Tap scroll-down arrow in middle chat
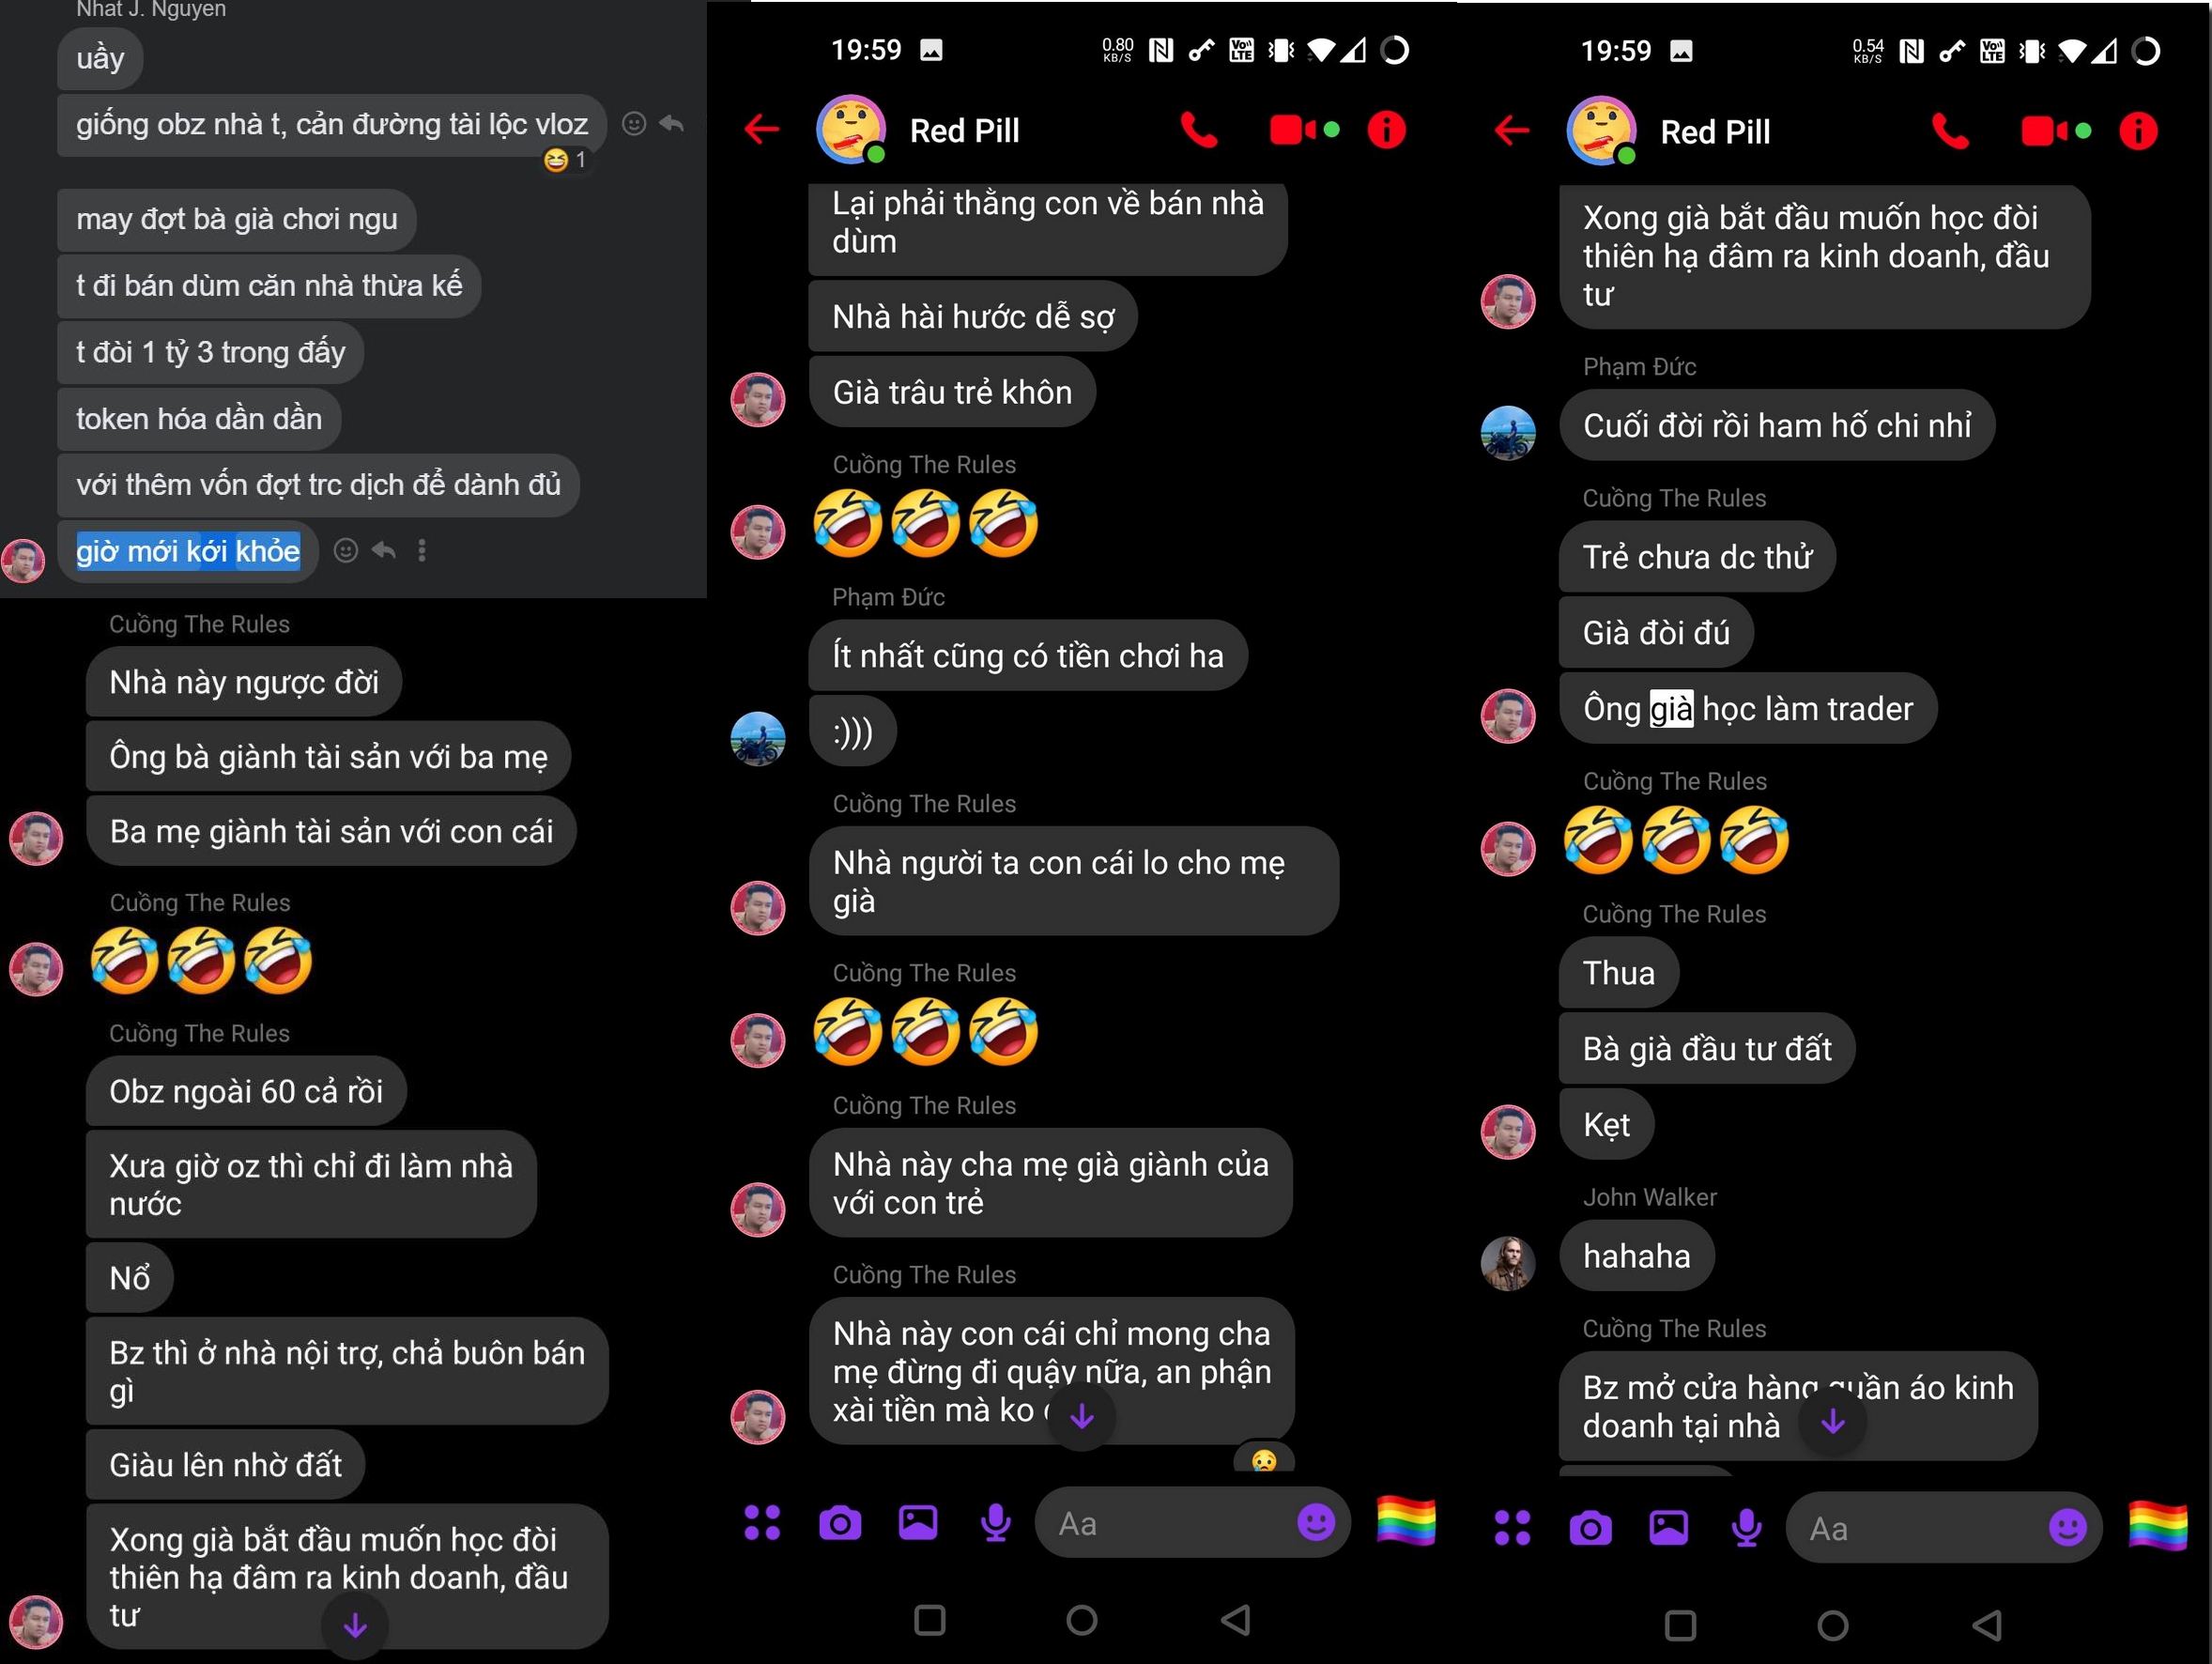Viewport: 2212px width, 1664px height. tap(1082, 1416)
